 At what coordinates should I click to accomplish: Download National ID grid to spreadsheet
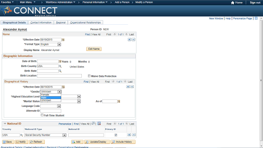click(99, 123)
